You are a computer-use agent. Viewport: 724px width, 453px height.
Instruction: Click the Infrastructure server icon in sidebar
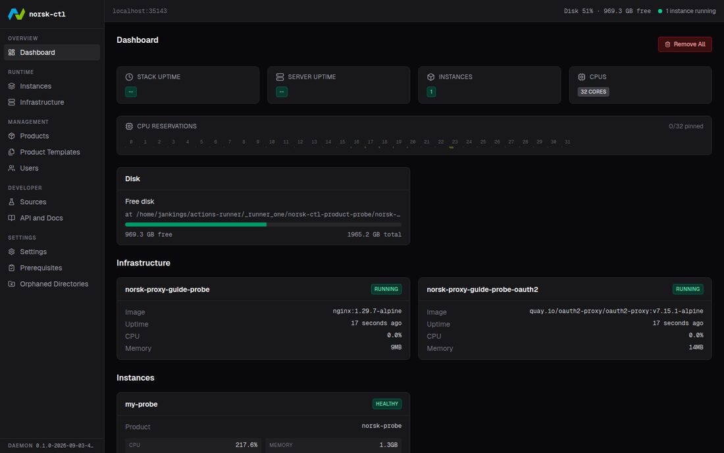[x=12, y=103]
